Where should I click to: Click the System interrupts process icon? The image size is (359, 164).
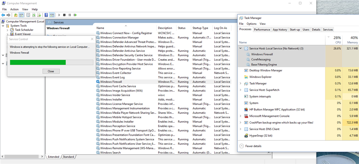pos(246,97)
